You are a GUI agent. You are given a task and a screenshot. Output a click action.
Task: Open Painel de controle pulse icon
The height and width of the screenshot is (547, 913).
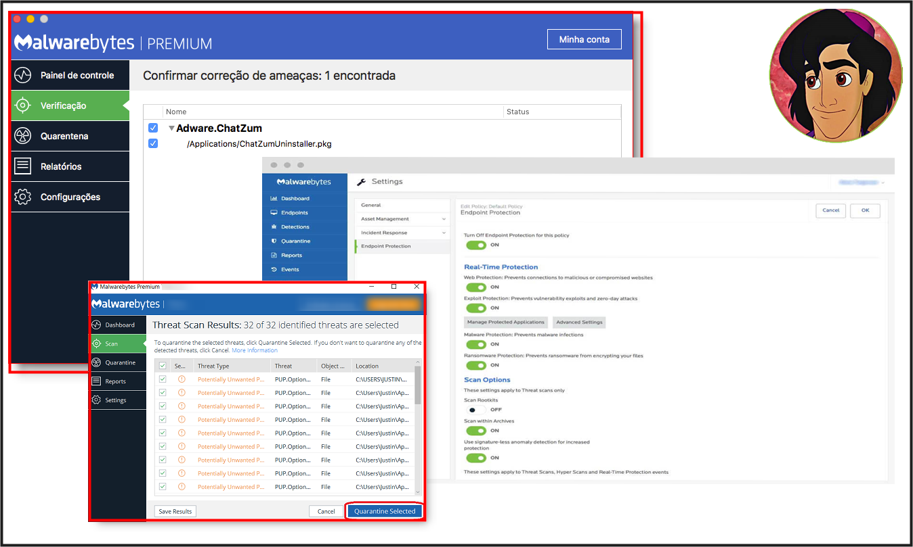tap(23, 75)
